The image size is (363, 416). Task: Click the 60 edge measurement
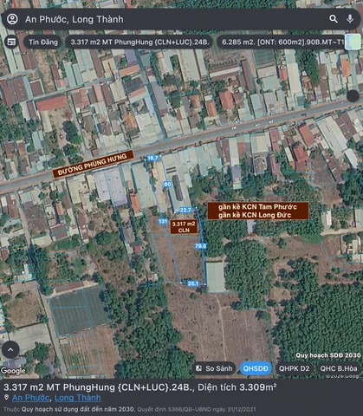pos(167,184)
